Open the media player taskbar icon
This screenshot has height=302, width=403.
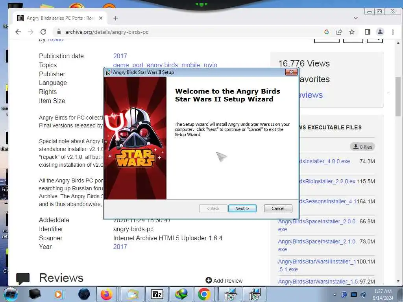(x=59, y=294)
